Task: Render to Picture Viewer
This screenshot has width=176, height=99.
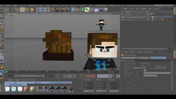Action: [x=62, y=10]
